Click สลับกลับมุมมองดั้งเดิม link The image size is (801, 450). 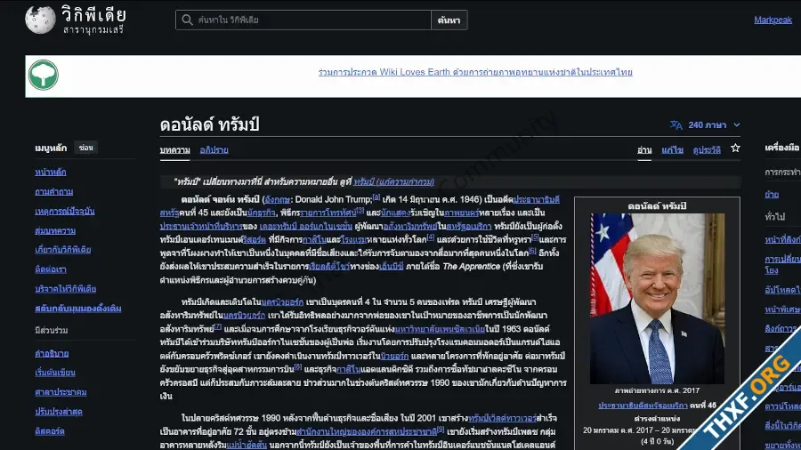point(77,309)
